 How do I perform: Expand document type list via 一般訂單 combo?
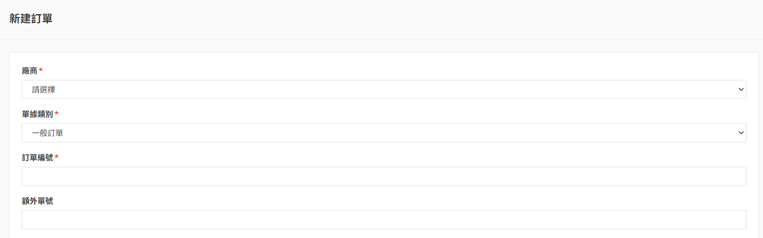[384, 133]
